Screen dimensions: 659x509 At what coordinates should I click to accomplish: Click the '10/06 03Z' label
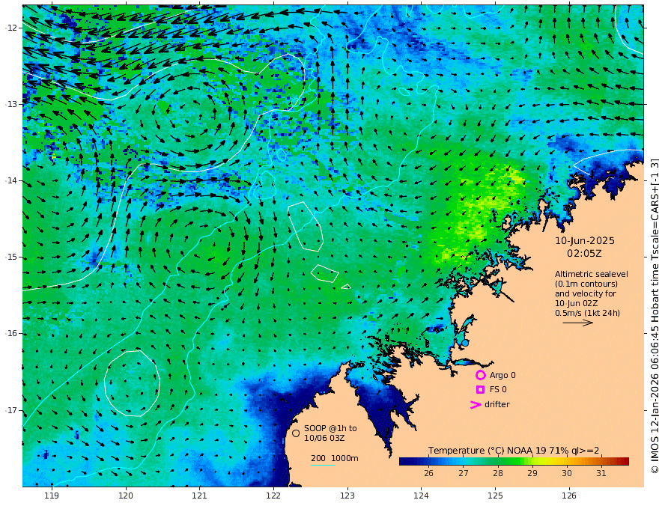tap(324, 438)
